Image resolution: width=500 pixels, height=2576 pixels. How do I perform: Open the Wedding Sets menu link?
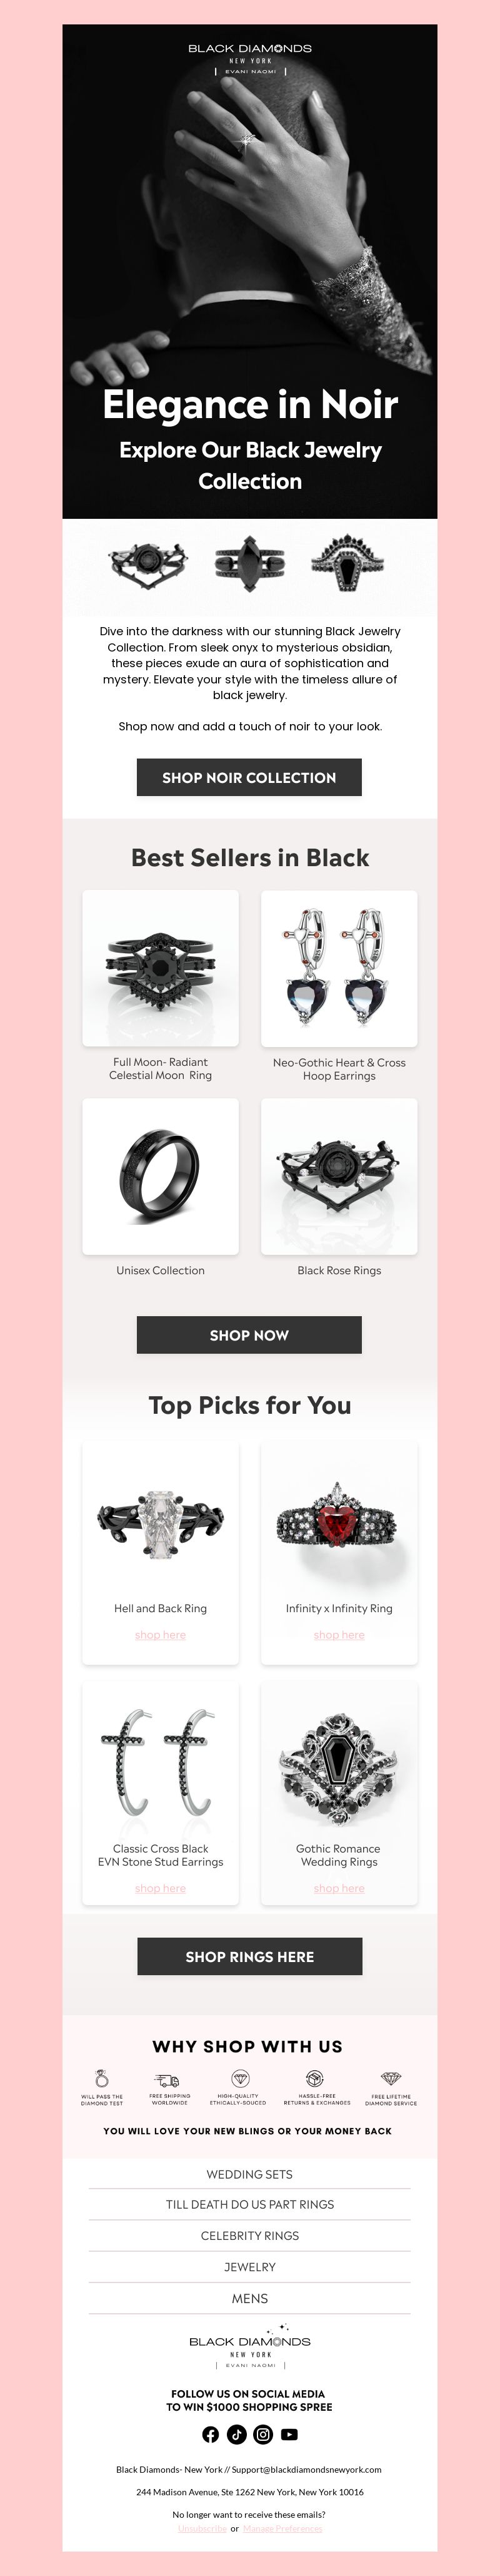point(249,2174)
